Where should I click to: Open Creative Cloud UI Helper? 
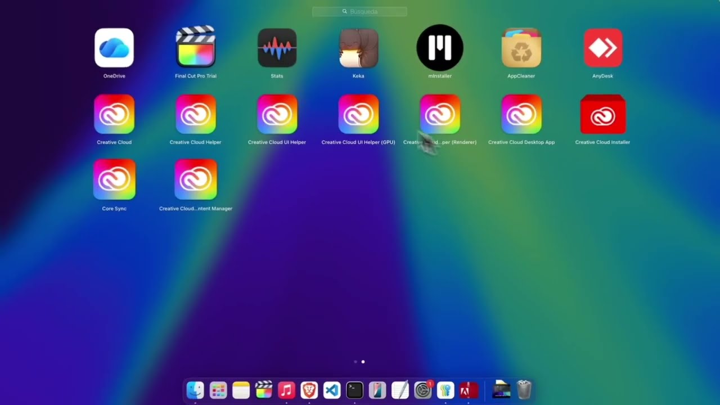click(x=277, y=114)
